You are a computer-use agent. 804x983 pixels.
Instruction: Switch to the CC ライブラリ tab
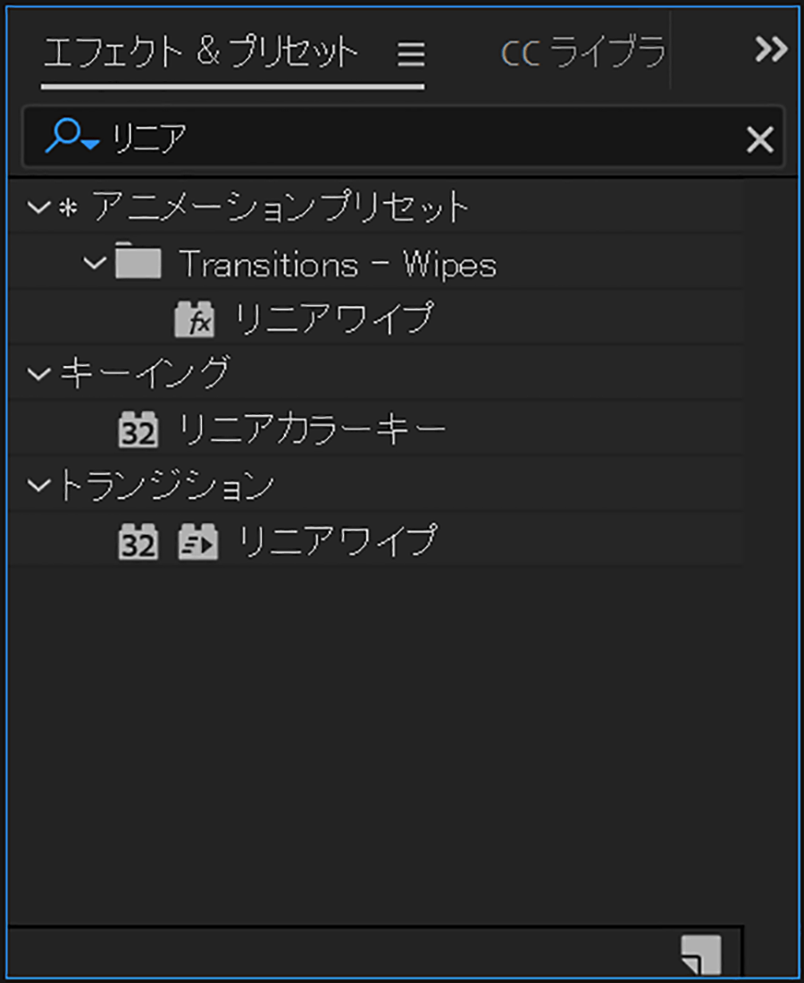point(582,54)
